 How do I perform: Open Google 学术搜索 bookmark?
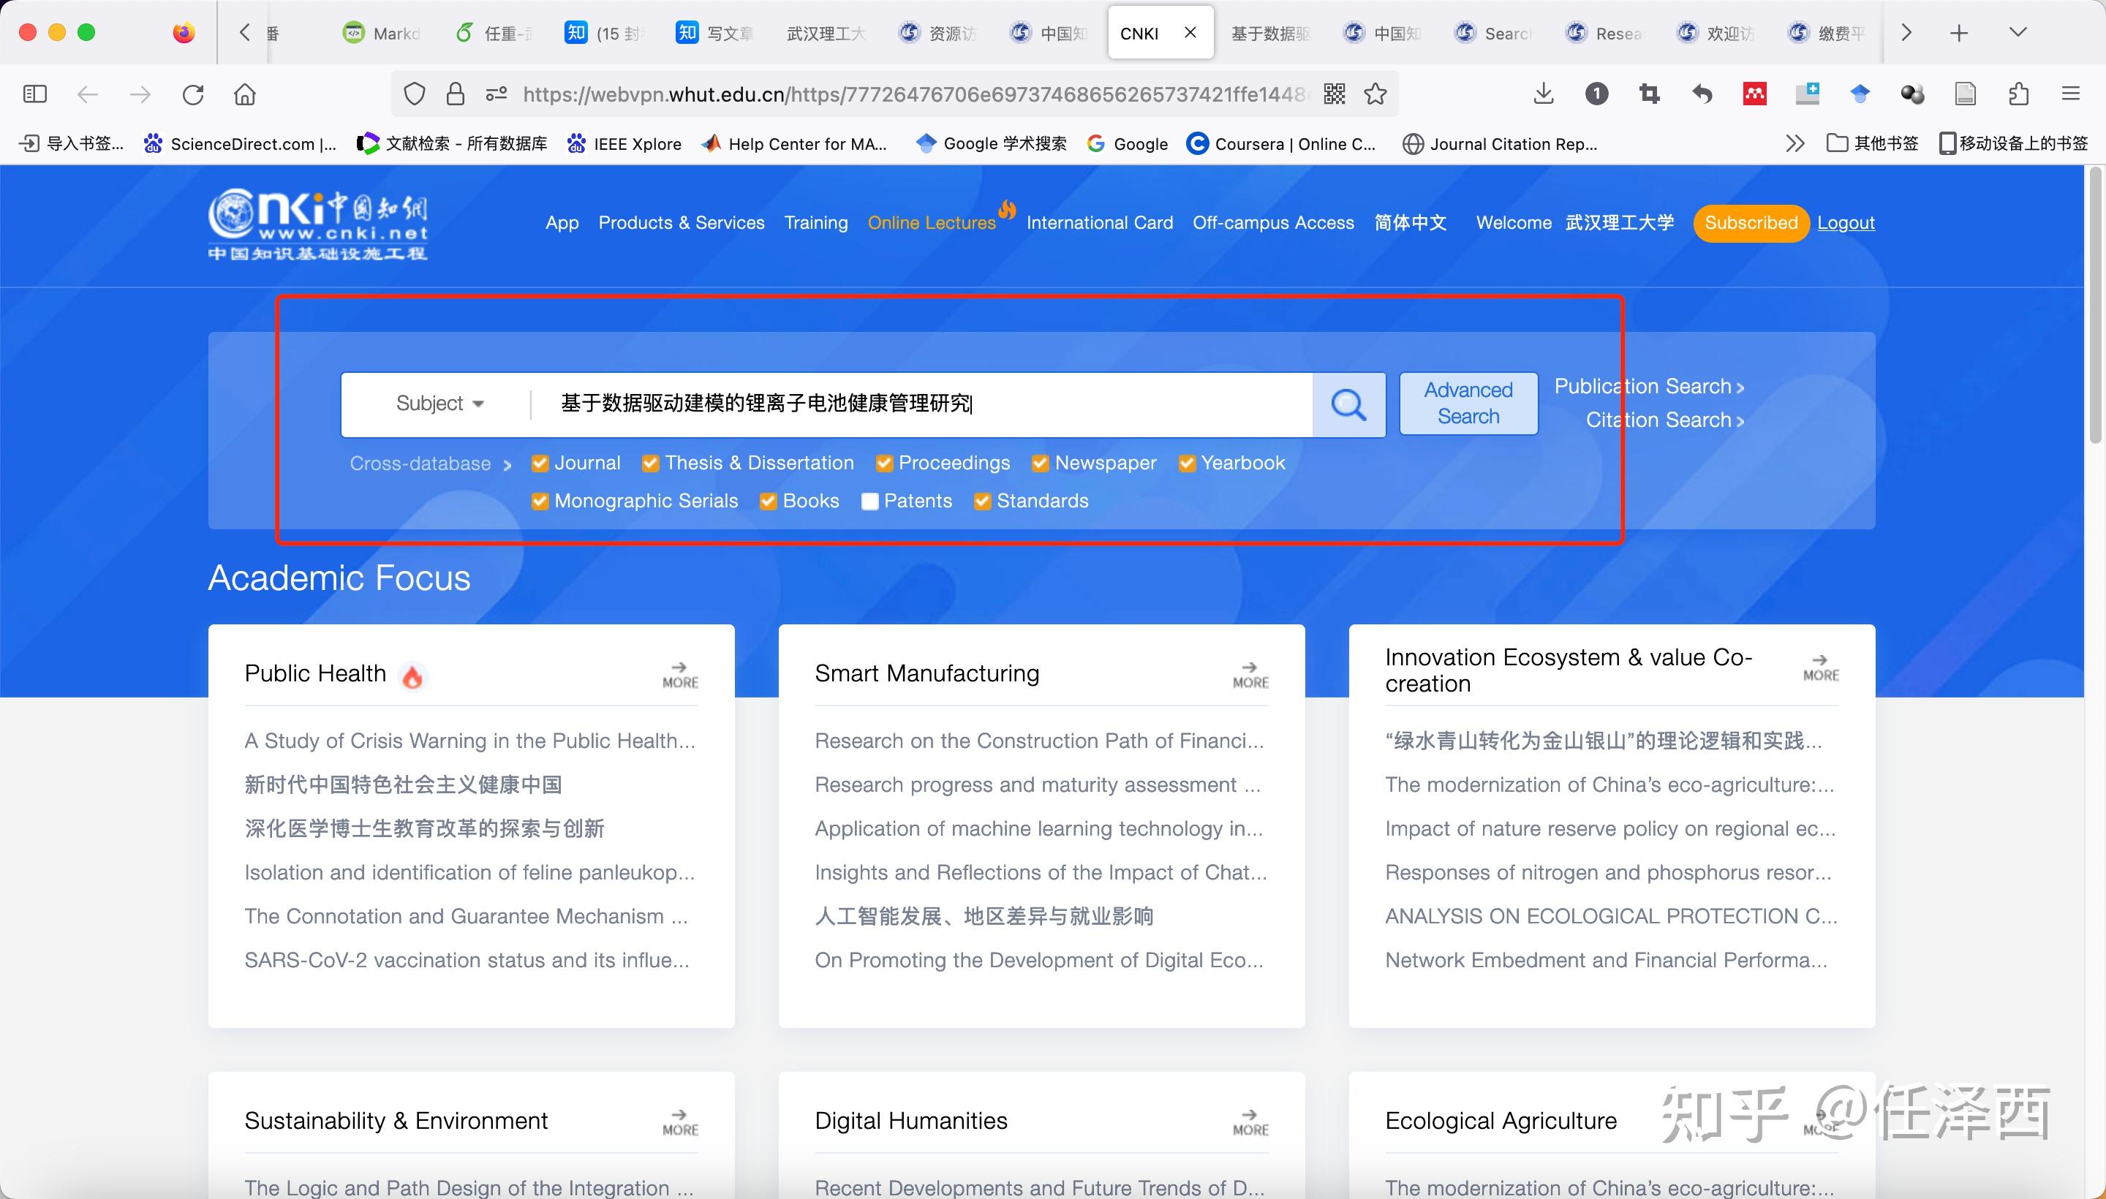point(992,144)
